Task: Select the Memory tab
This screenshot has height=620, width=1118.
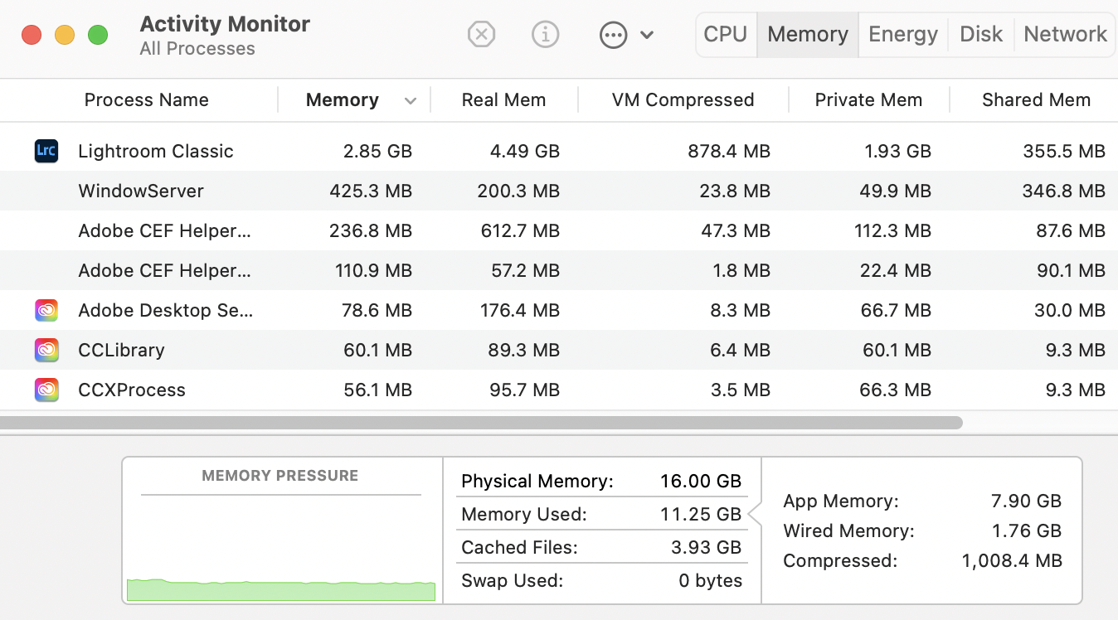Action: [x=808, y=34]
